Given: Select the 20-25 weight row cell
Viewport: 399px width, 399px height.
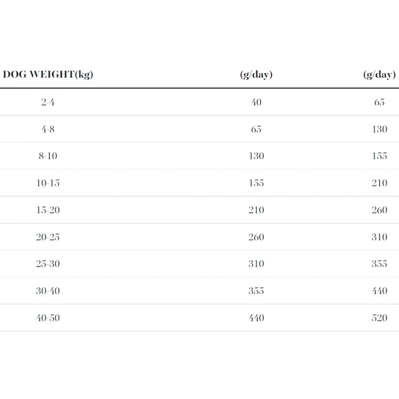Looking at the screenshot, I should (x=48, y=237).
